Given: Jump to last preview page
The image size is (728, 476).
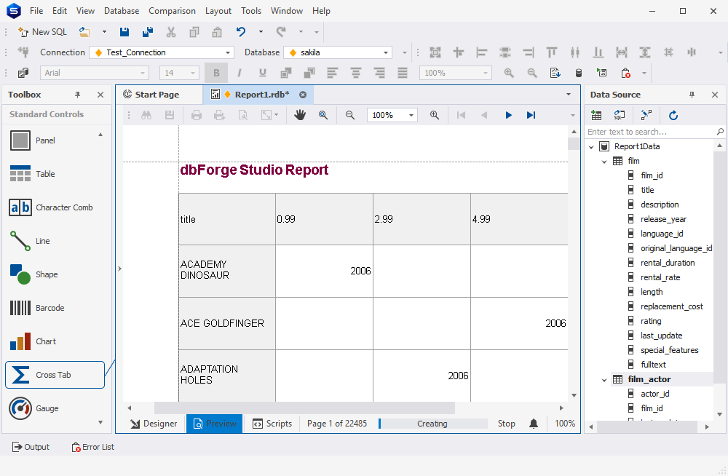Looking at the screenshot, I should pyautogui.click(x=531, y=115).
